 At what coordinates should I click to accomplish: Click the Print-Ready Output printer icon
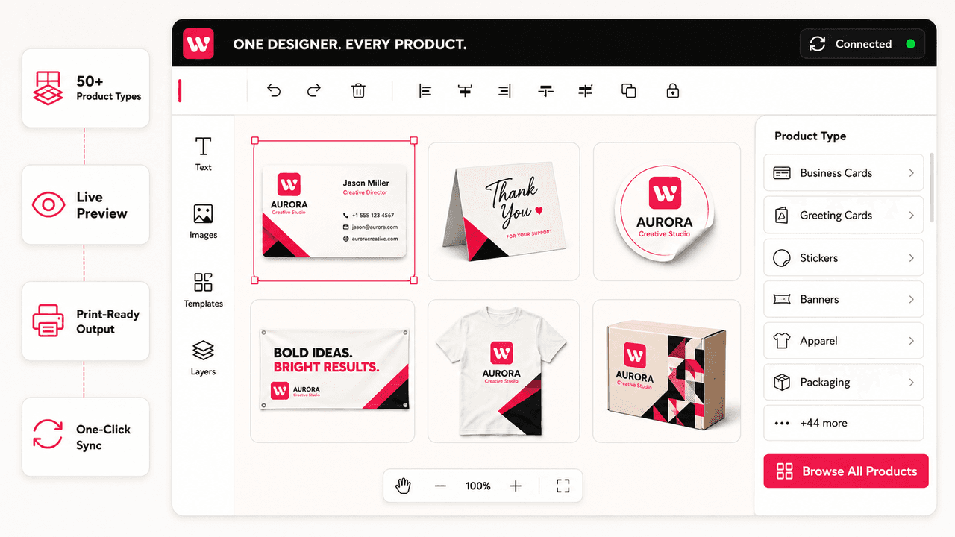pos(48,321)
